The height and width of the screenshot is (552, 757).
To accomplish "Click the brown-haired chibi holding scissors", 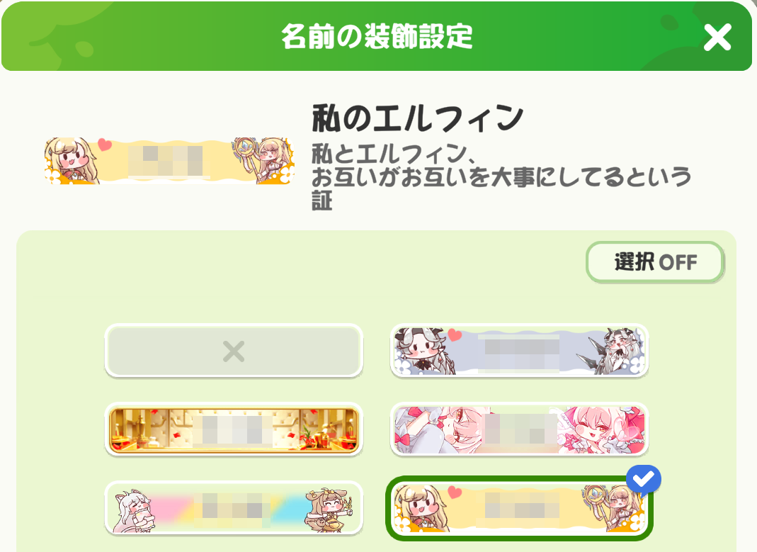I will tap(328, 510).
